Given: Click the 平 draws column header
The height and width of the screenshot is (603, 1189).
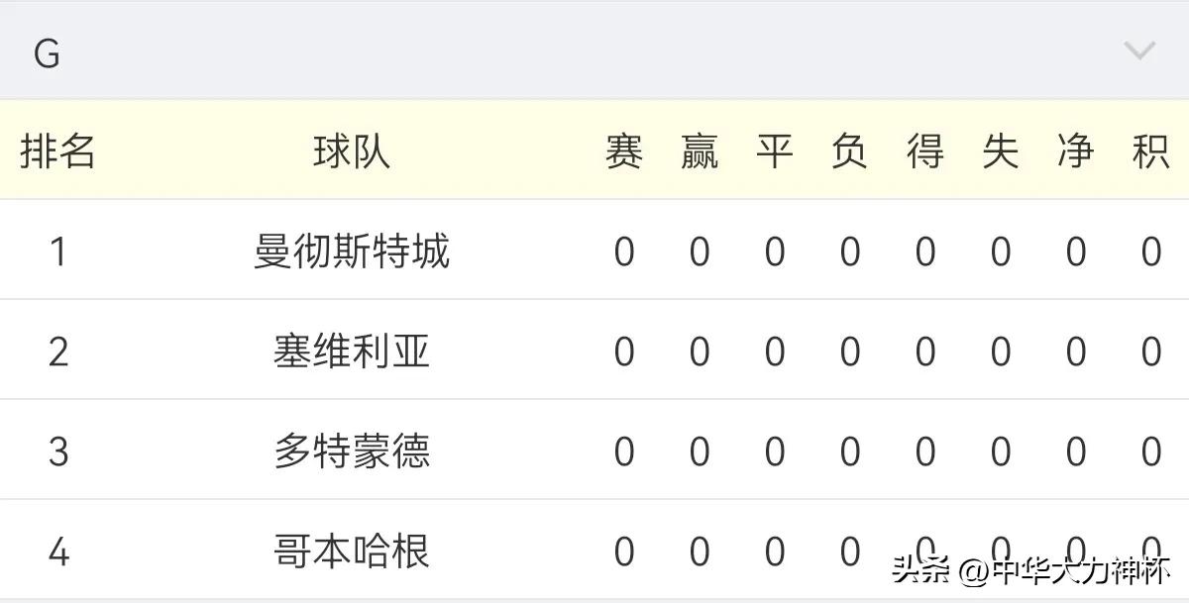Looking at the screenshot, I should pos(775,151).
